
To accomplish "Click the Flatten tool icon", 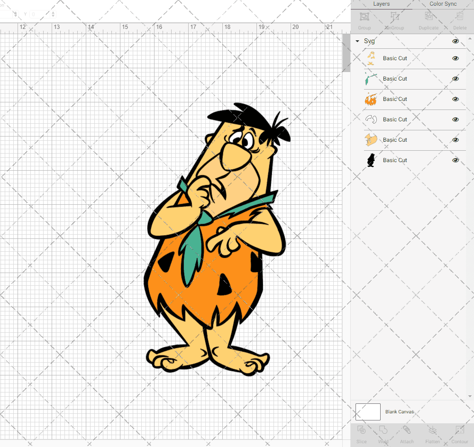I will 433,429.
